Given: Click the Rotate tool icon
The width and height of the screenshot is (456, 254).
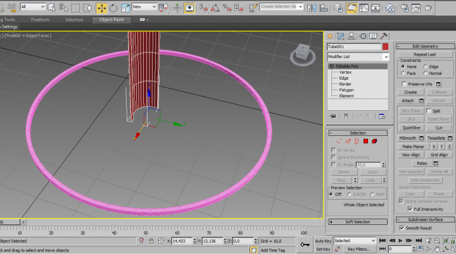Looking at the screenshot, I should pos(113,8).
